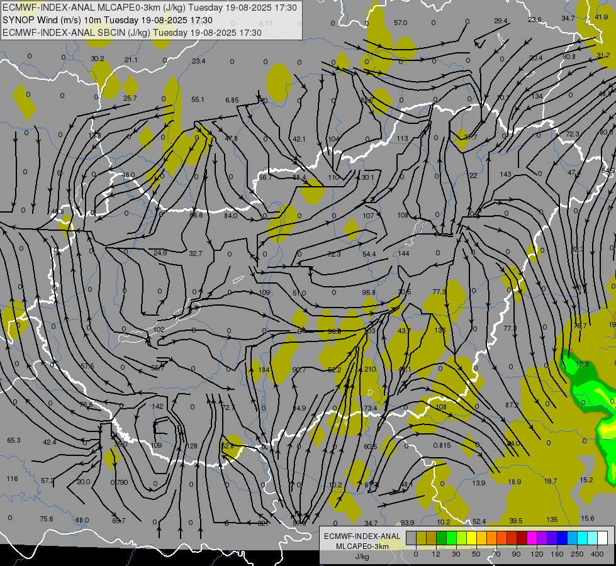Click the map value 184
This screenshot has width=616, height=566.
point(264,370)
